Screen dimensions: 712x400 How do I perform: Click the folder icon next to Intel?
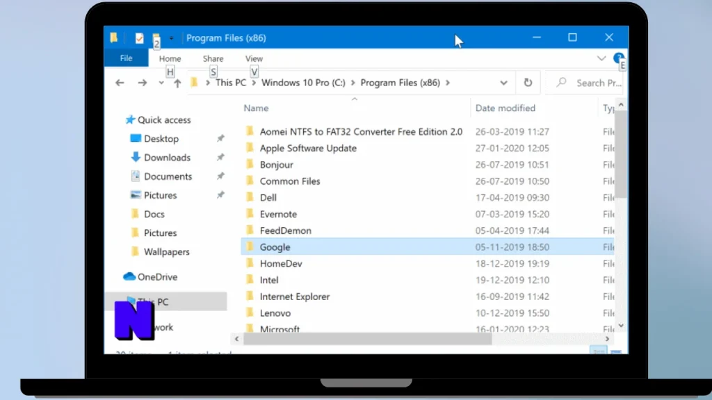(250, 279)
